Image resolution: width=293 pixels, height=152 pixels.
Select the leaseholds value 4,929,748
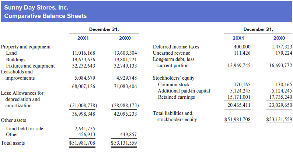(127, 78)
